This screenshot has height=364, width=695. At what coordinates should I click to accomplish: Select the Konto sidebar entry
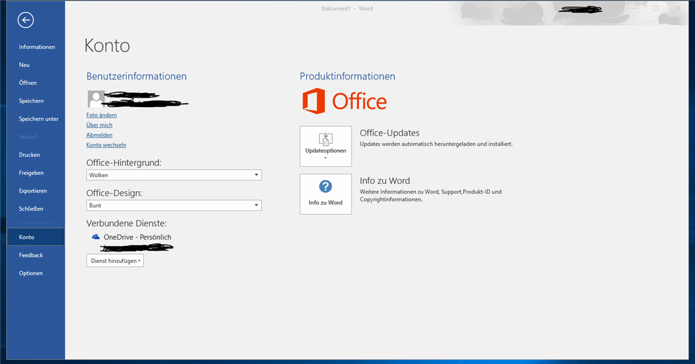[36, 237]
